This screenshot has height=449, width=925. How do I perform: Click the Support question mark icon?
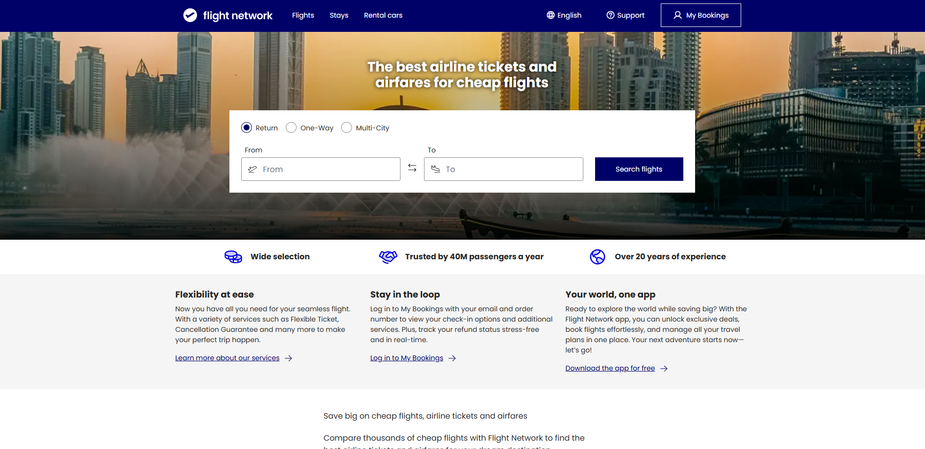pyautogui.click(x=610, y=15)
